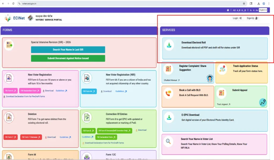Click the Fill Form 6 button

tap(11, 91)
